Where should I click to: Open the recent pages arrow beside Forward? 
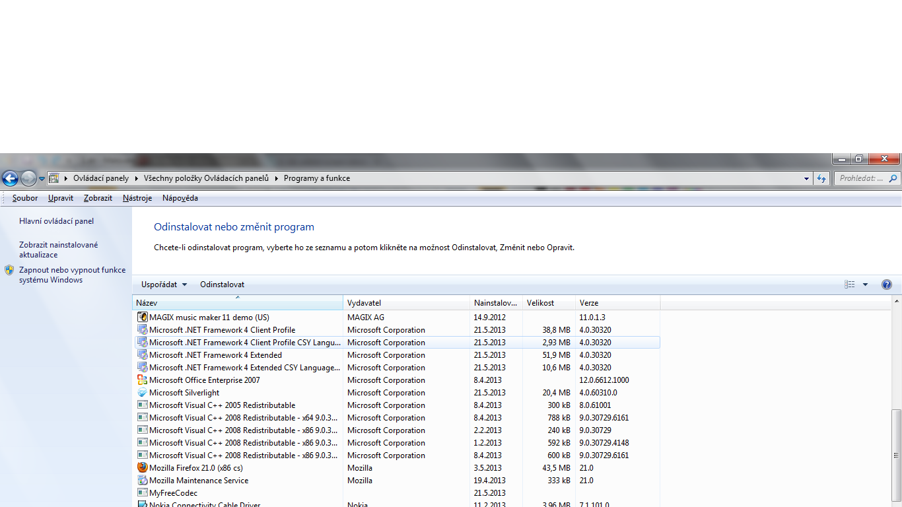(42, 178)
